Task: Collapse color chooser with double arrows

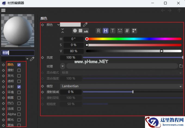Action: pos(63,31)
